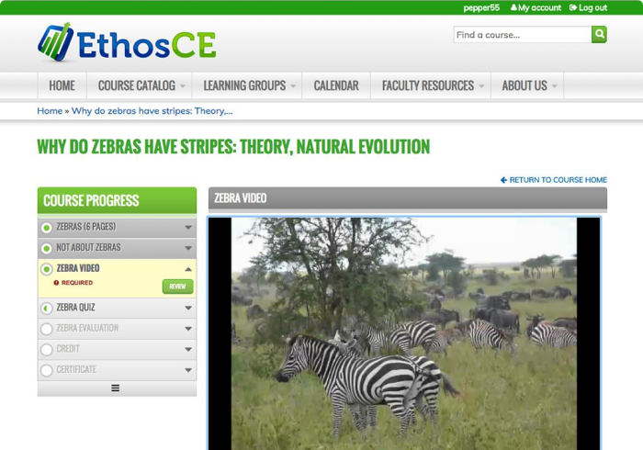643x450 pixels.
Task: Open Course Catalog dropdown arrow
Action: click(x=183, y=86)
